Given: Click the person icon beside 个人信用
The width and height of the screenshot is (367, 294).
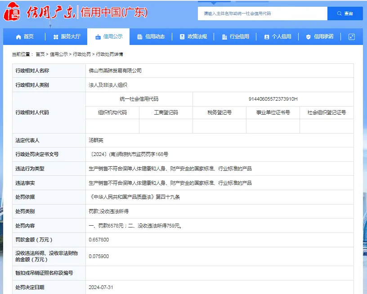Looking at the screenshot, I should (267, 37).
